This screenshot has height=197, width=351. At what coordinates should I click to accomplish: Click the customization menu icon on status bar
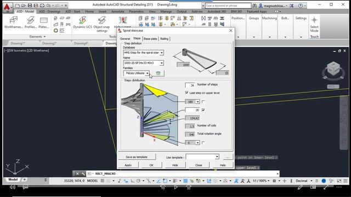(346, 181)
